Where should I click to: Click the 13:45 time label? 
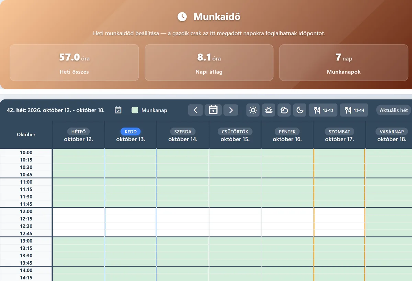(x=26, y=263)
